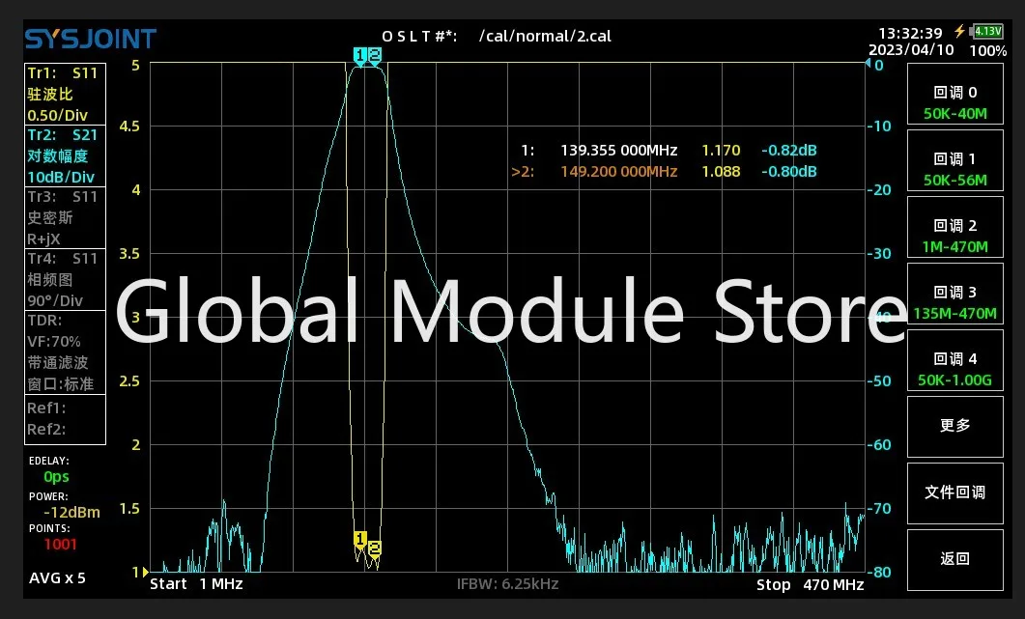Enable the Tr3 S11 史密斯 trace panel

click(x=65, y=217)
